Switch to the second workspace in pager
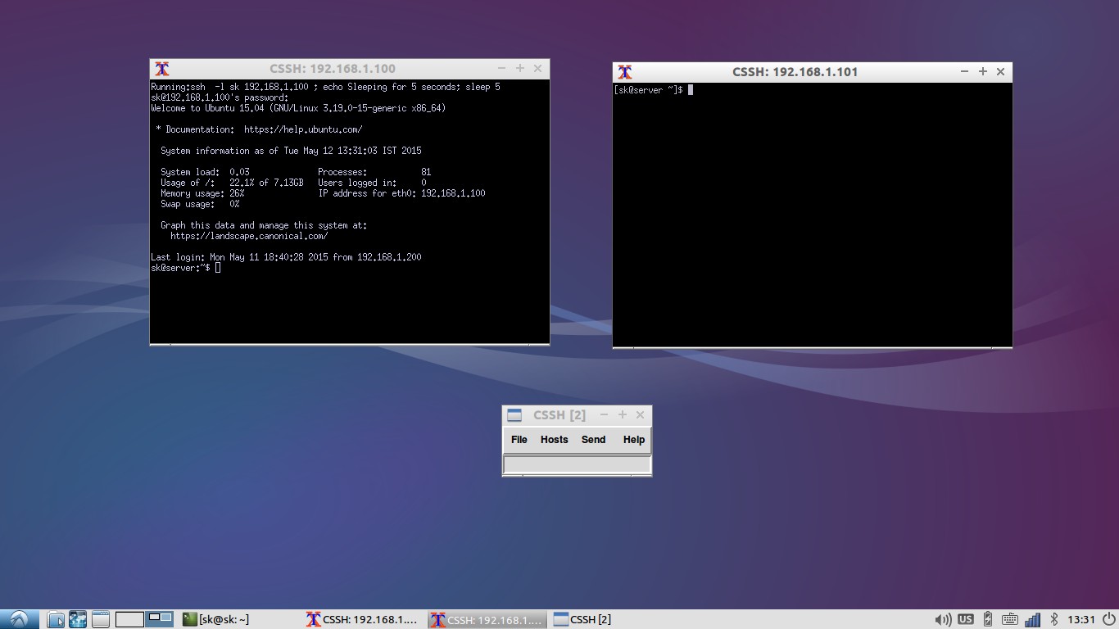The image size is (1119, 629). tap(159, 619)
